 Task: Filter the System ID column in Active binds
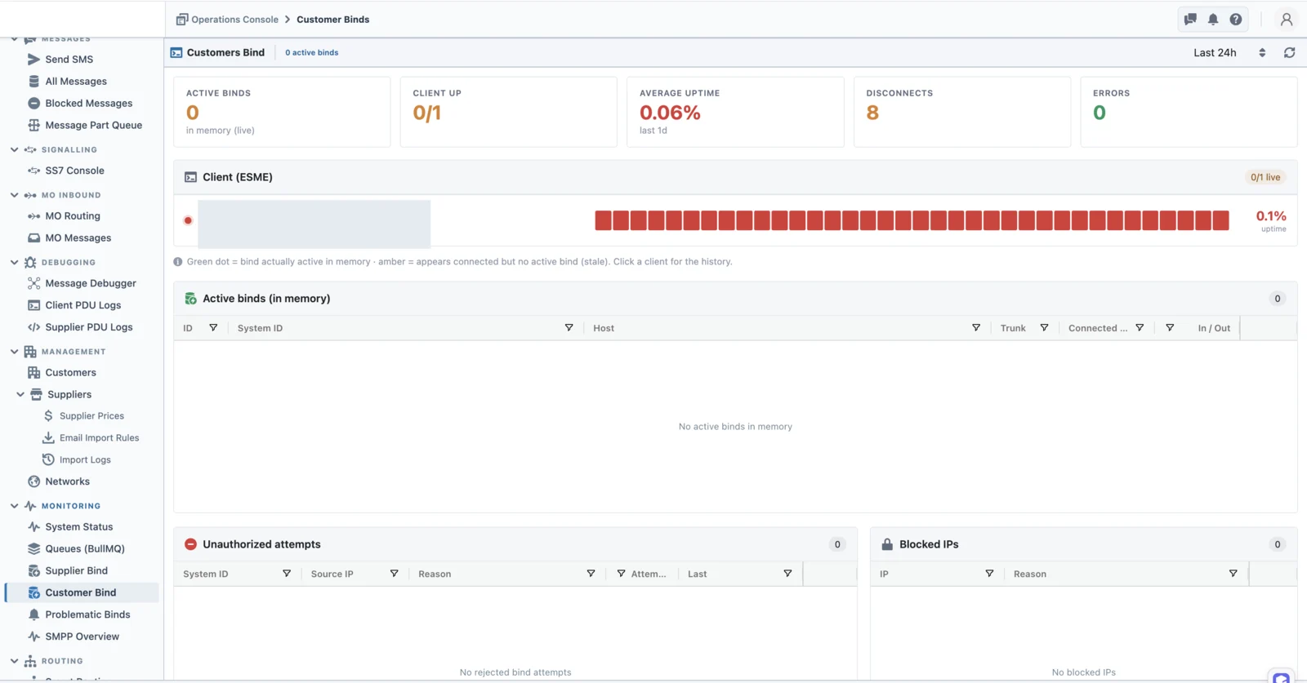[x=569, y=328]
